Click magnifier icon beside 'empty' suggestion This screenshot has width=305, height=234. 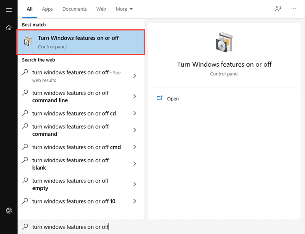tap(25, 181)
